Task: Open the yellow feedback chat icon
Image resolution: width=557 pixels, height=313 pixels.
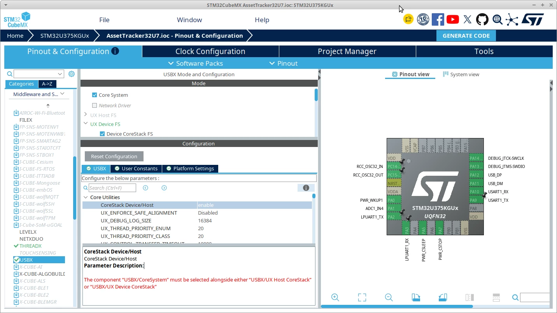Action: tap(408, 19)
